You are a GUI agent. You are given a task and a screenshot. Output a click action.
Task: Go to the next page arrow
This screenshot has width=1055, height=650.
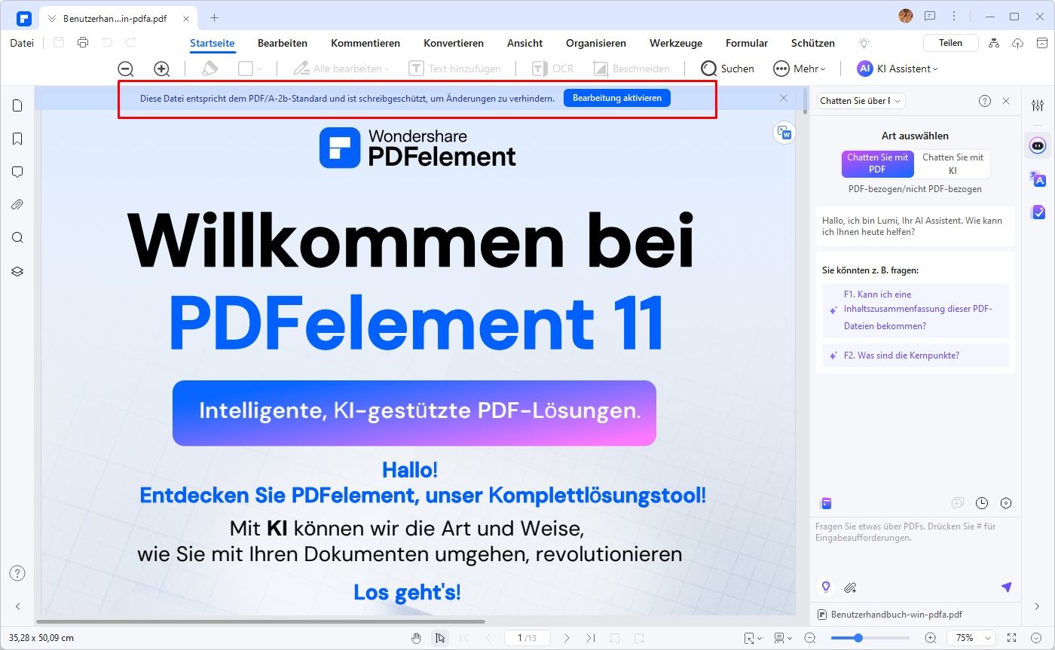pyautogui.click(x=567, y=638)
